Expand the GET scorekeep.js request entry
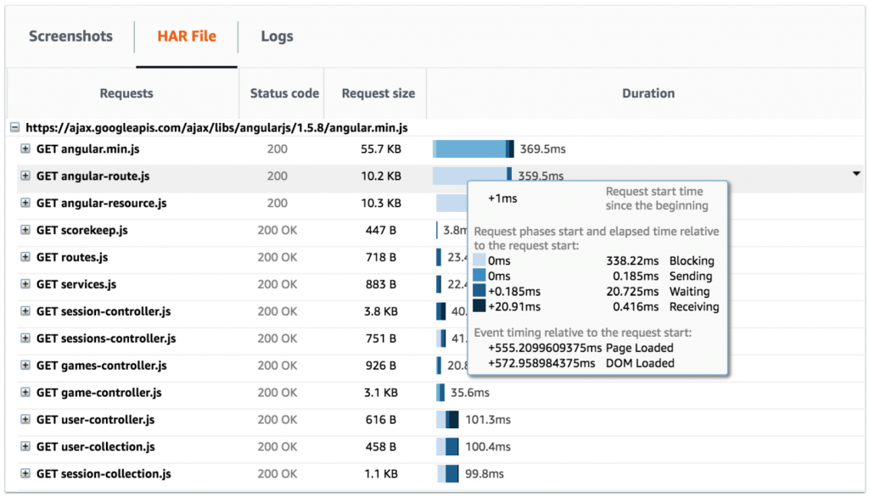869x497 pixels. point(24,231)
